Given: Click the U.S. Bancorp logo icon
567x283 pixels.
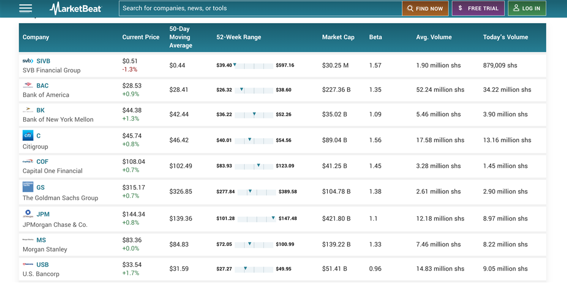Looking at the screenshot, I should point(28,264).
